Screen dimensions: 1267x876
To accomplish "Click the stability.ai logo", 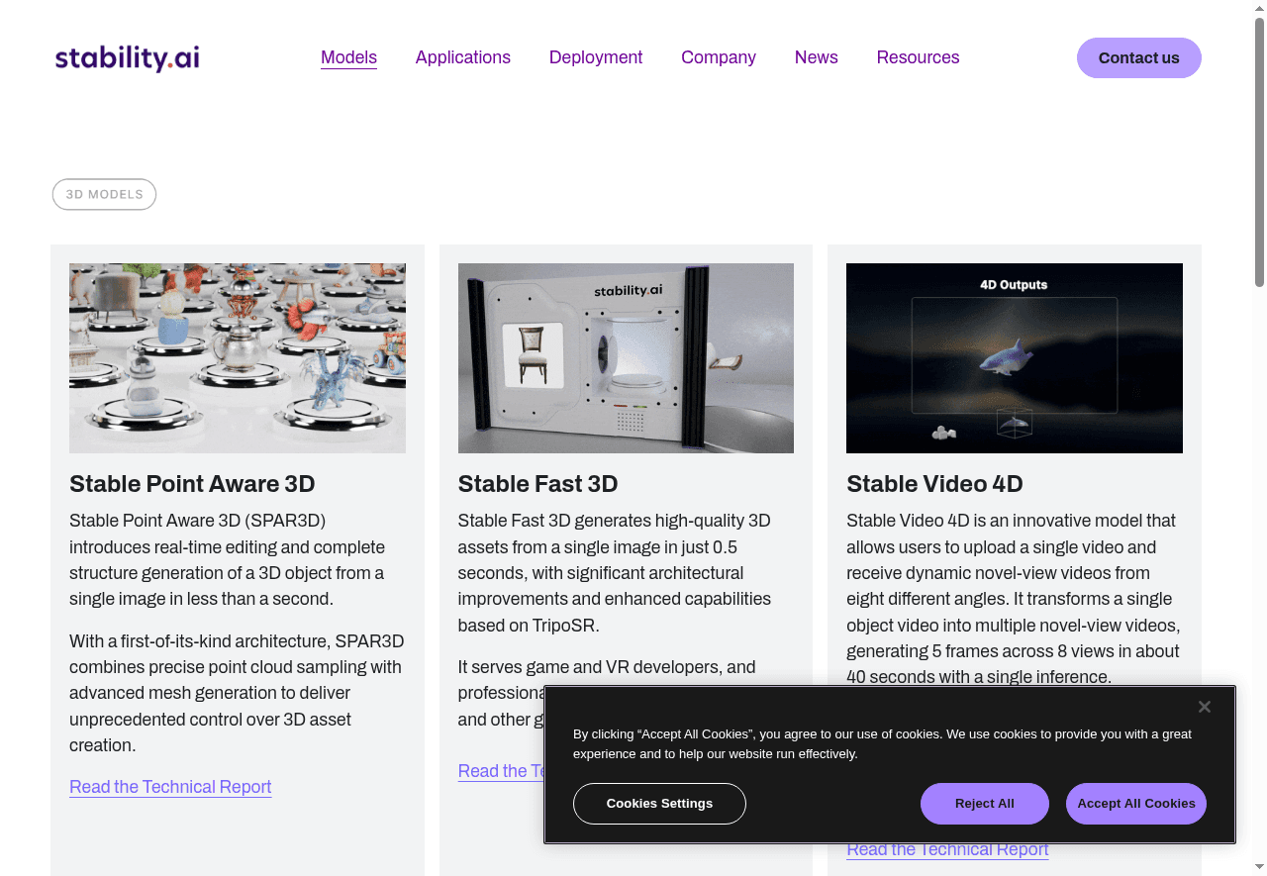I will (x=128, y=58).
